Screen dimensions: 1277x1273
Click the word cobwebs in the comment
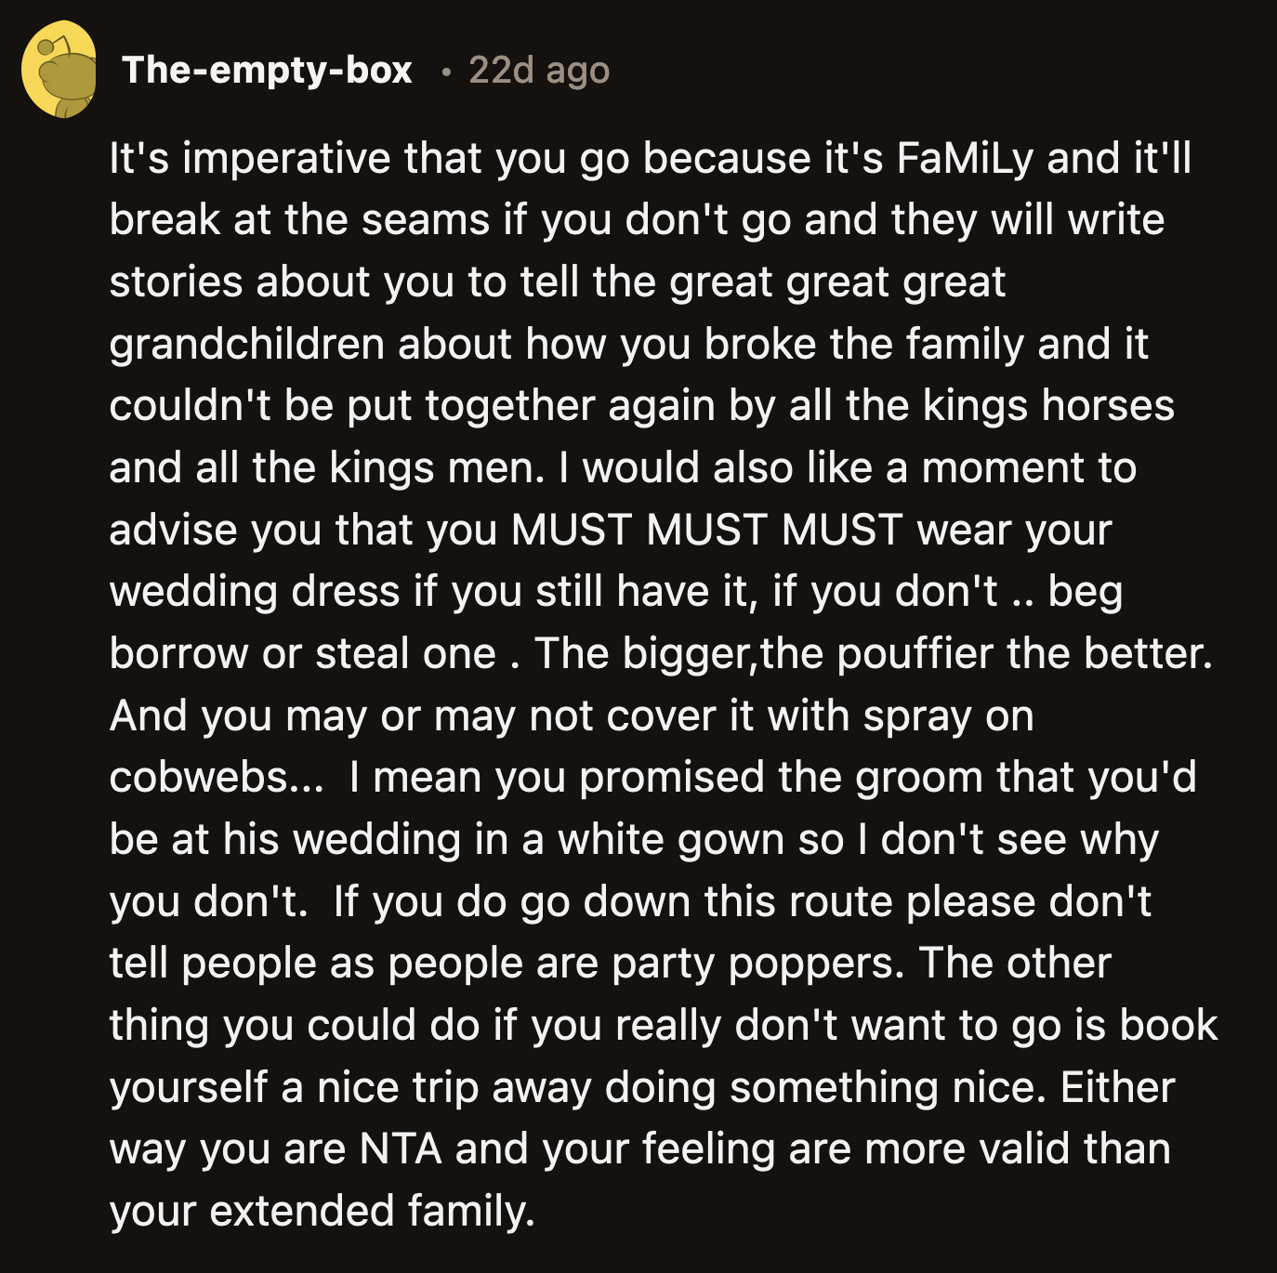point(202,777)
